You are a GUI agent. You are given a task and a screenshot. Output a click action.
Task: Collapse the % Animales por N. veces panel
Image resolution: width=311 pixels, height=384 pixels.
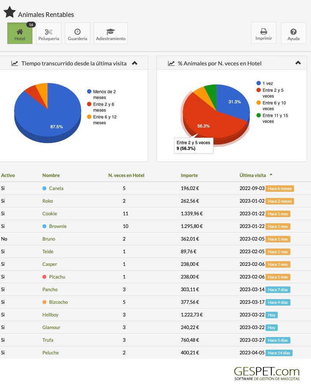click(298, 63)
